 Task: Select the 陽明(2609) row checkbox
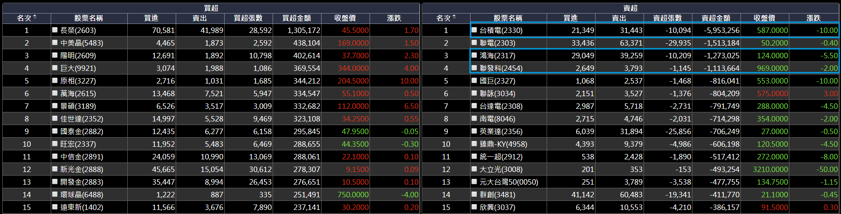[55, 55]
